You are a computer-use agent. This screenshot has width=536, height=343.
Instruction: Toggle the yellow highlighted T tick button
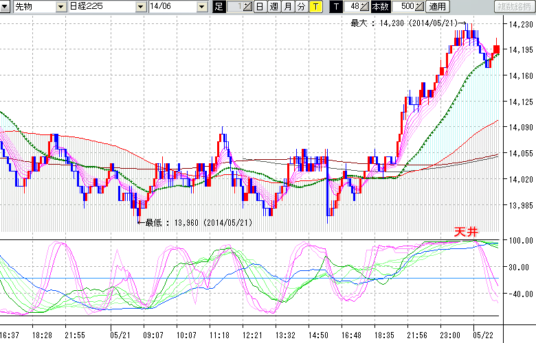click(x=315, y=7)
